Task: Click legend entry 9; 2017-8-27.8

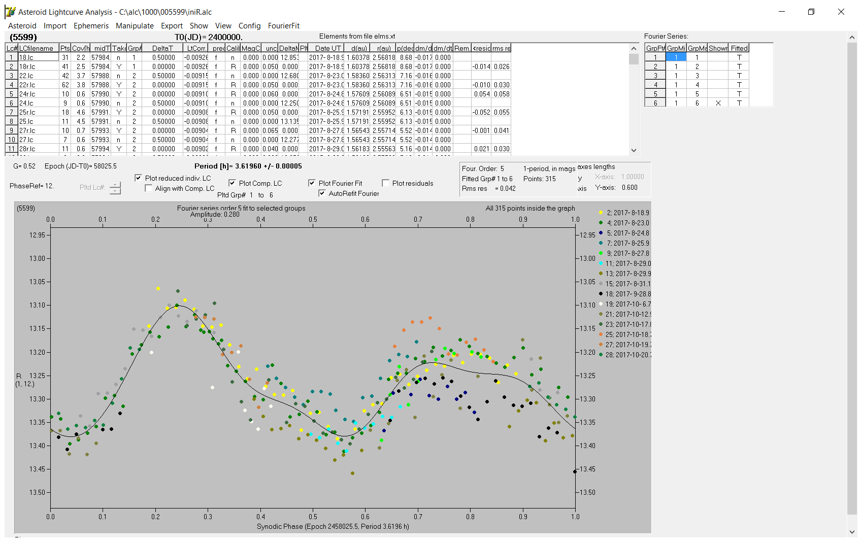Action: click(624, 253)
